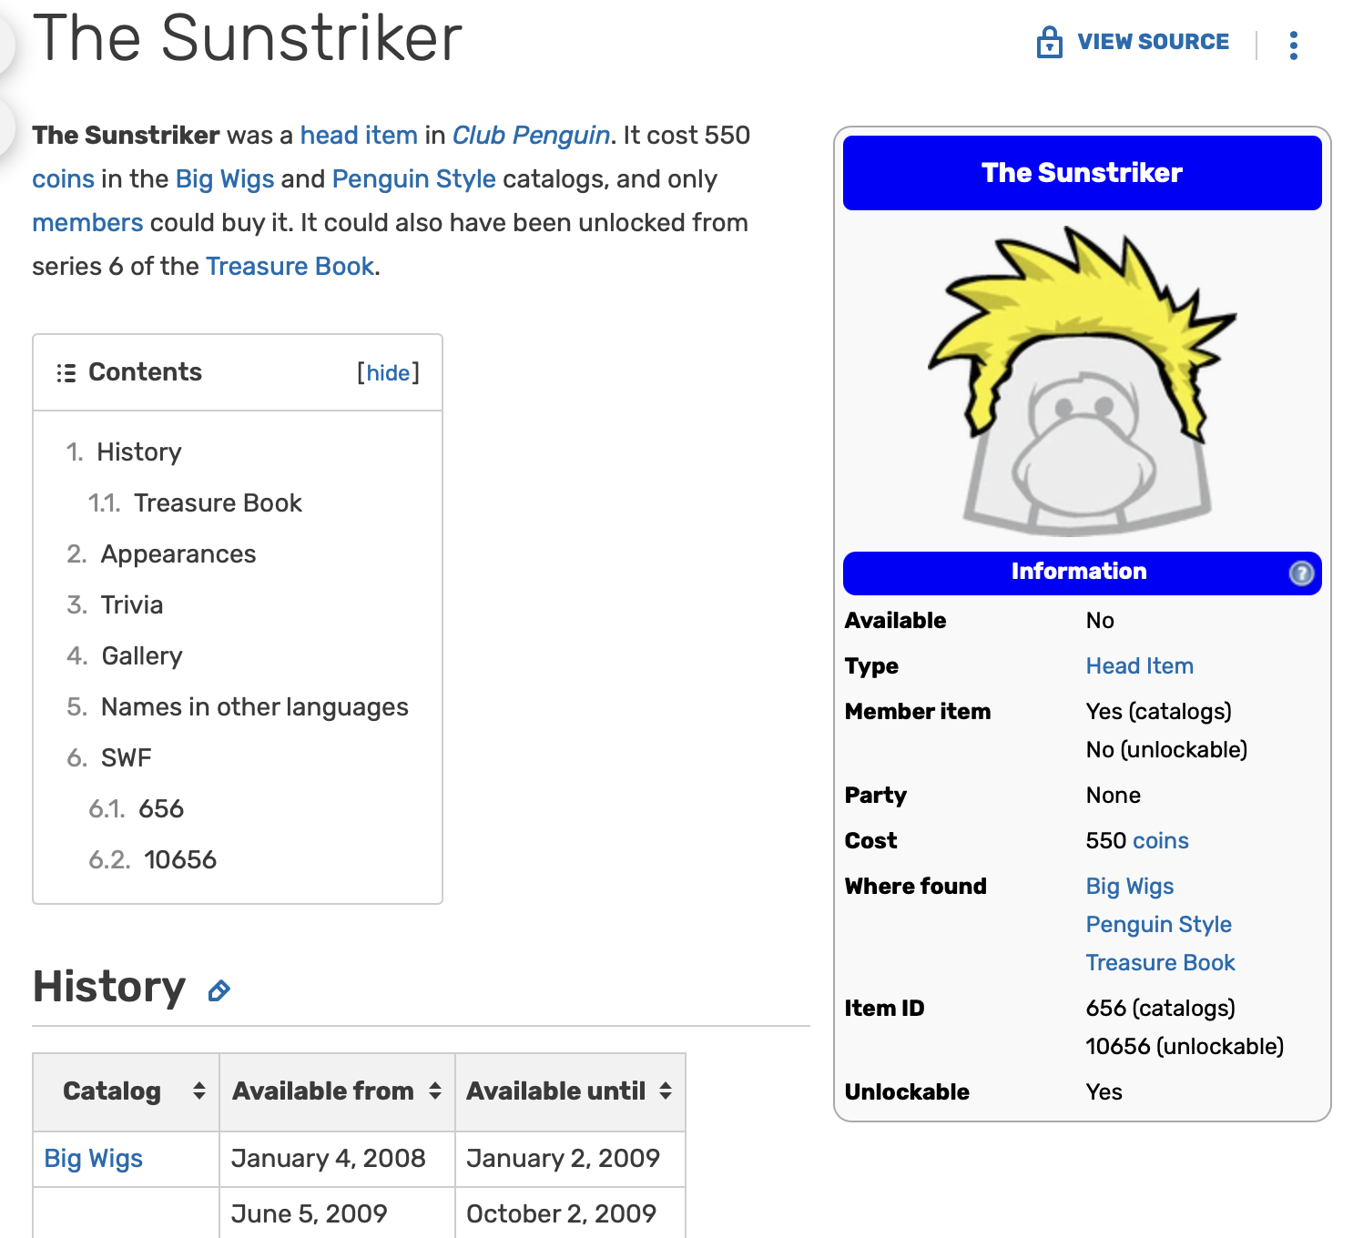The height and width of the screenshot is (1238, 1353).
Task: Click coins link in the Cost row
Action: [1161, 841]
